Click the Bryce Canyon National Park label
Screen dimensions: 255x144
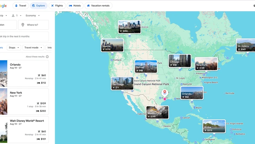click(147, 81)
